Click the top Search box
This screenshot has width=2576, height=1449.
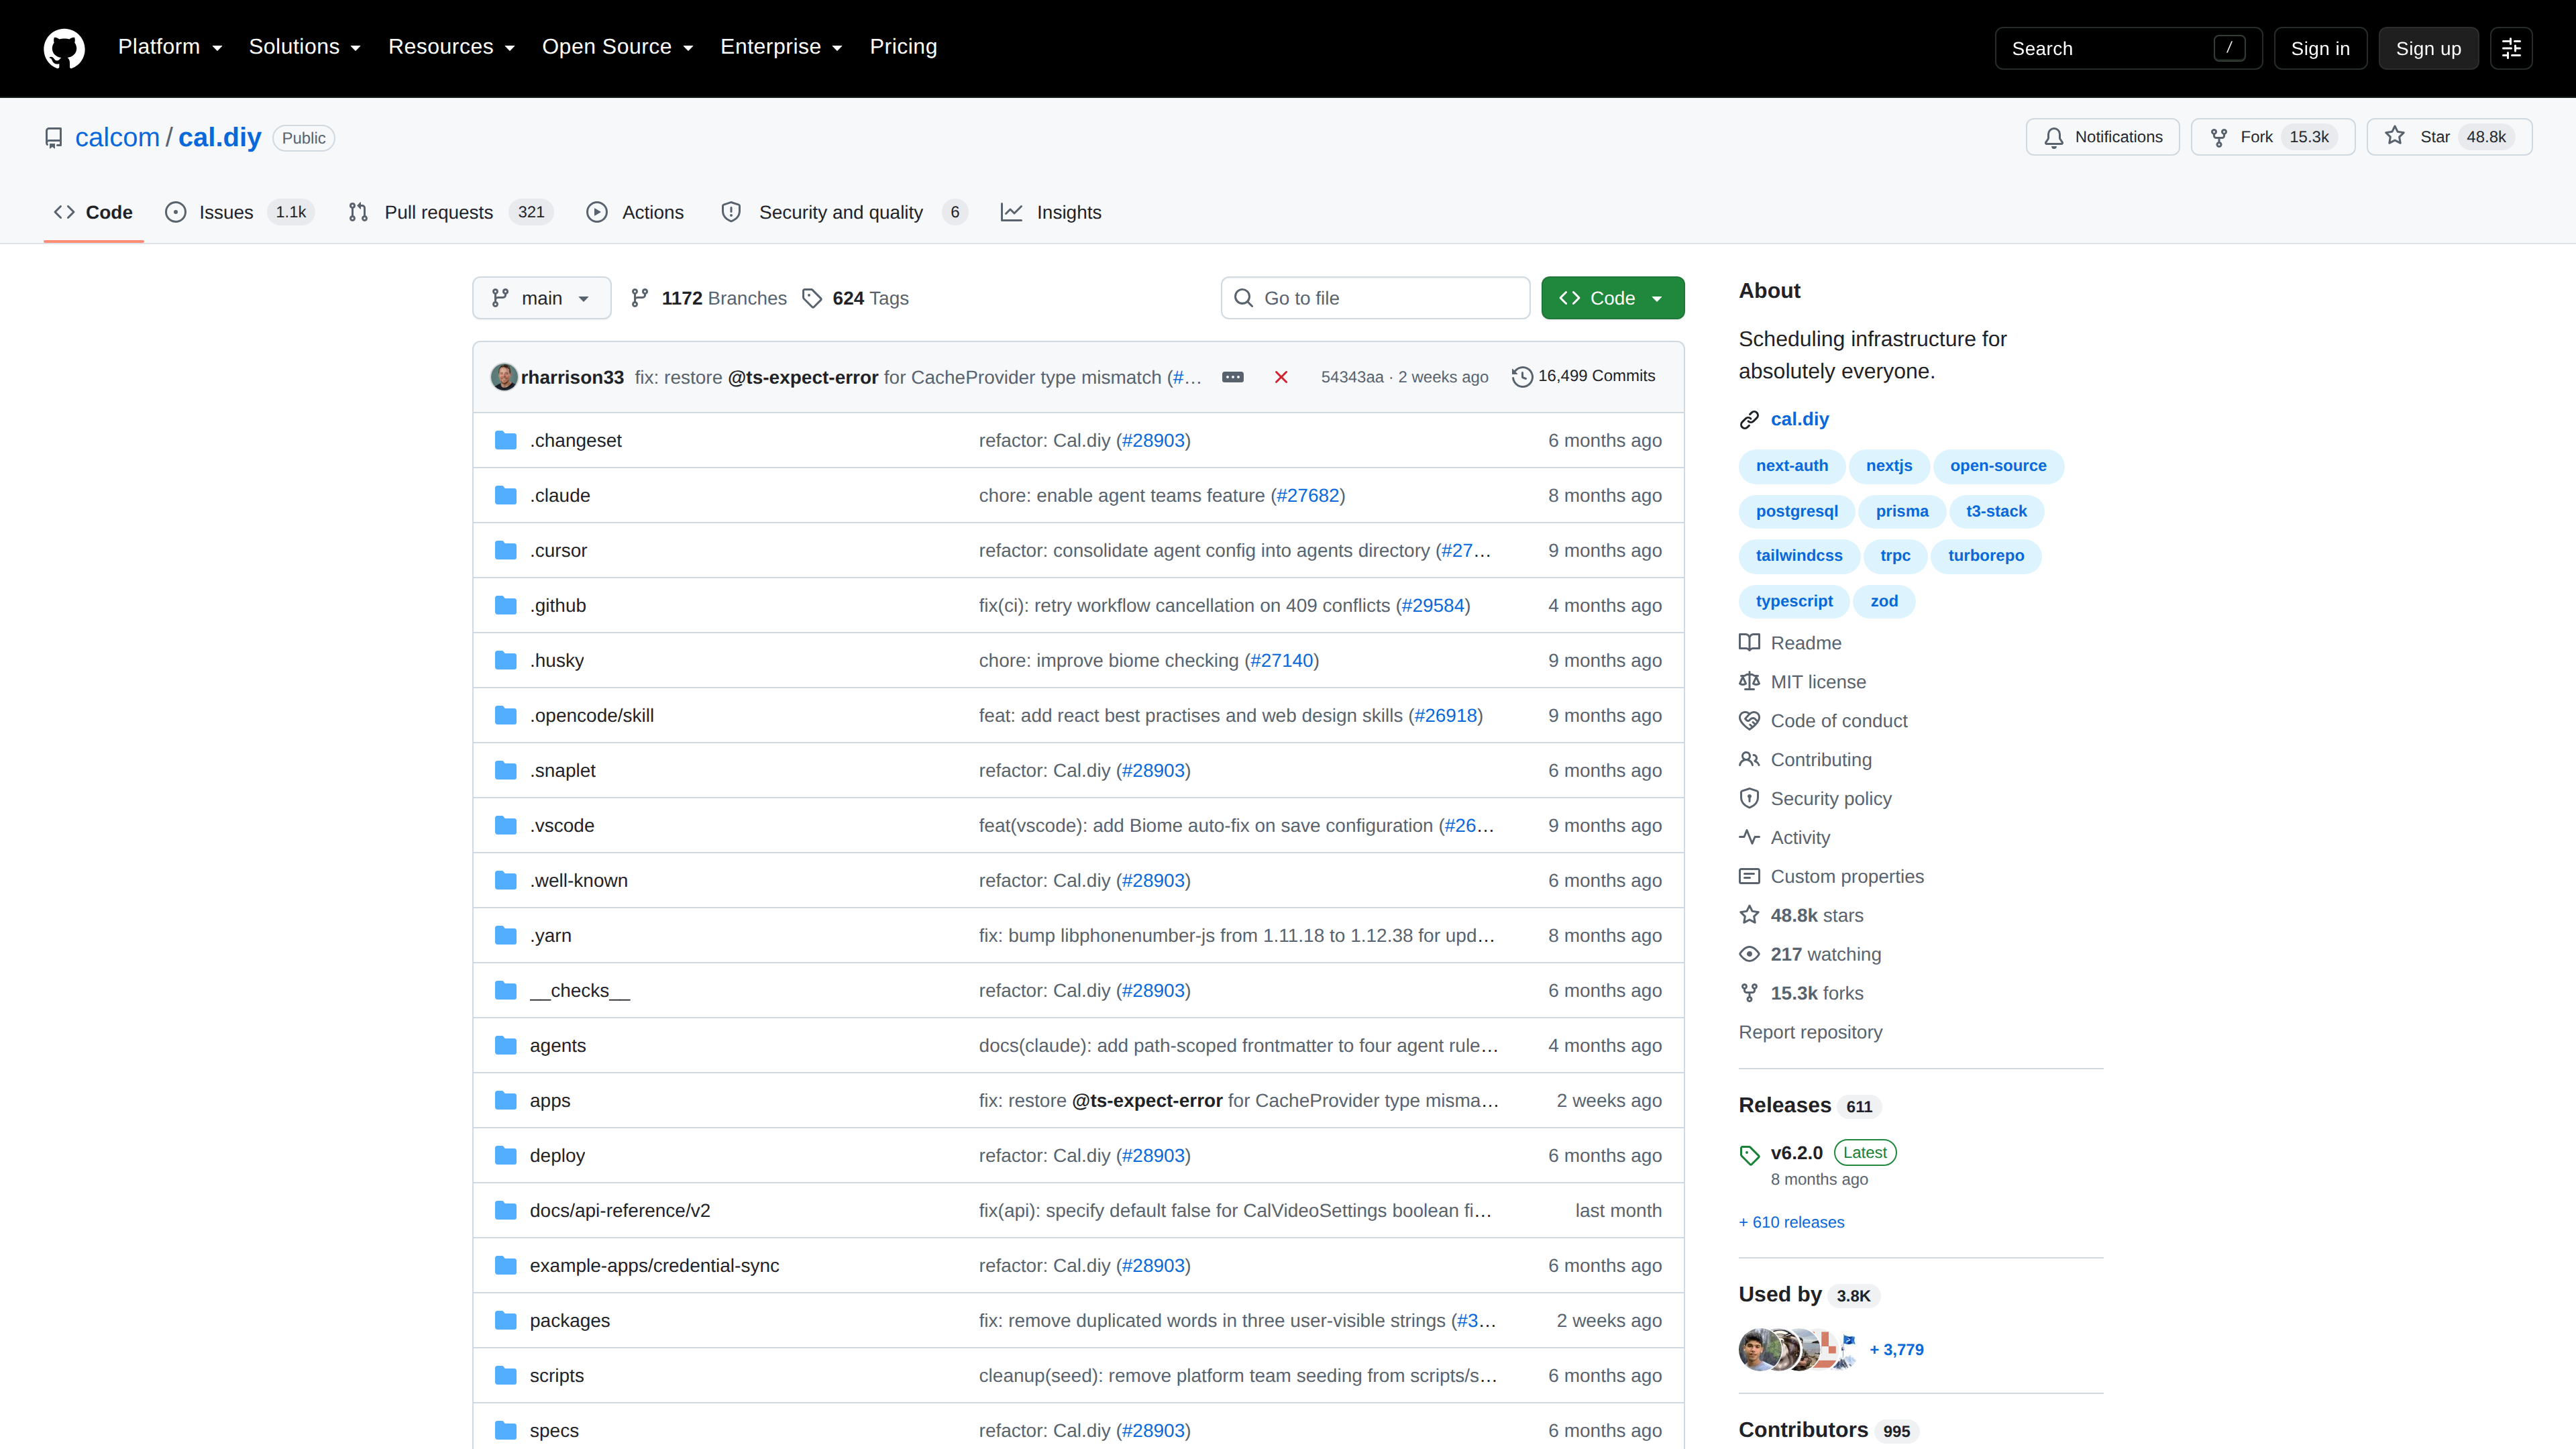point(2128,48)
